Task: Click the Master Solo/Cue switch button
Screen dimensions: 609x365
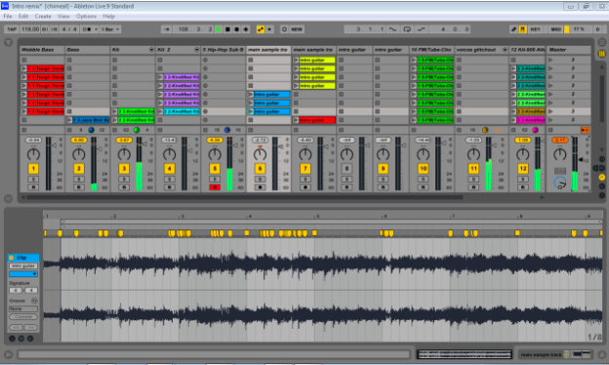Action: pyautogui.click(x=559, y=171)
